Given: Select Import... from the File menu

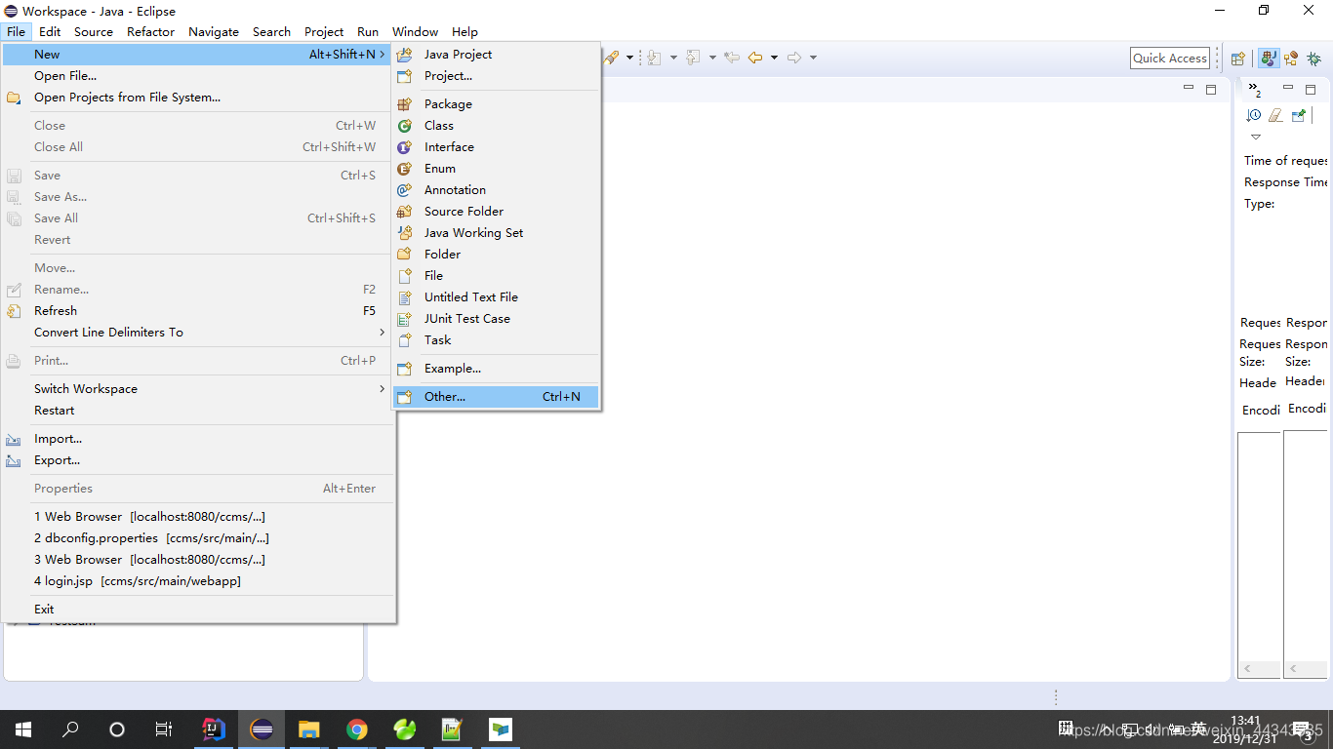Looking at the screenshot, I should click(x=198, y=439).
